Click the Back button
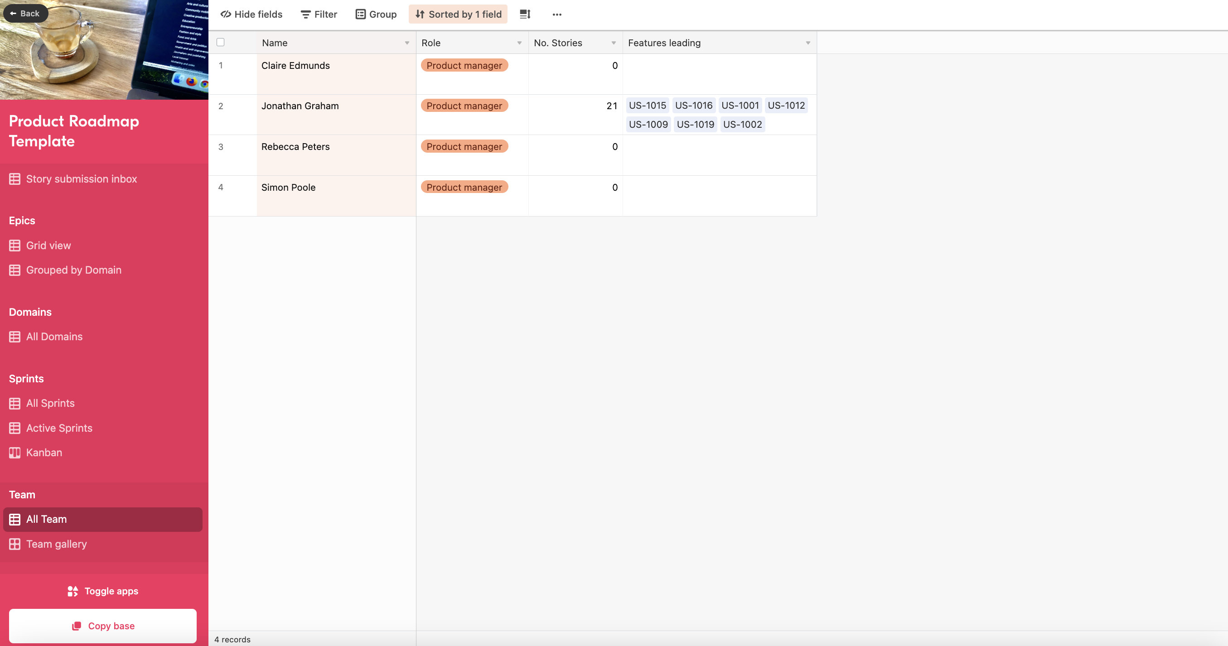 pos(24,13)
